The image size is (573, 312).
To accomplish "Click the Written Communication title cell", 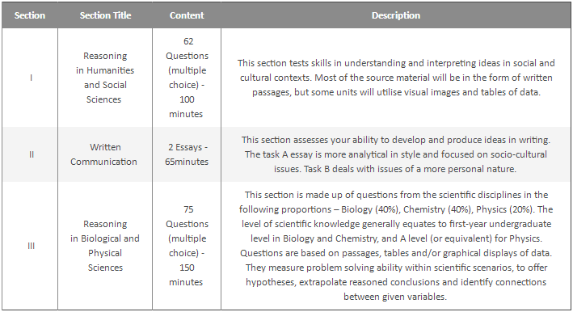I will coord(103,154).
